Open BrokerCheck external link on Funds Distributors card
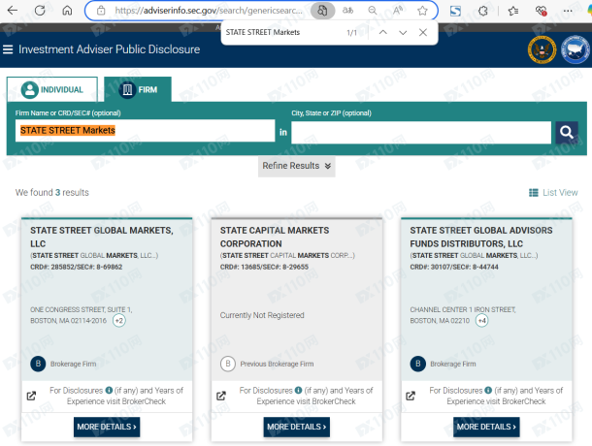The image size is (592, 446). [x=411, y=396]
